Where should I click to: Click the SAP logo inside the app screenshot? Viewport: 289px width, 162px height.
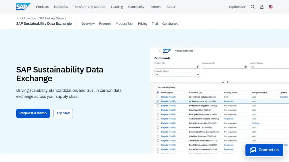point(167,51)
